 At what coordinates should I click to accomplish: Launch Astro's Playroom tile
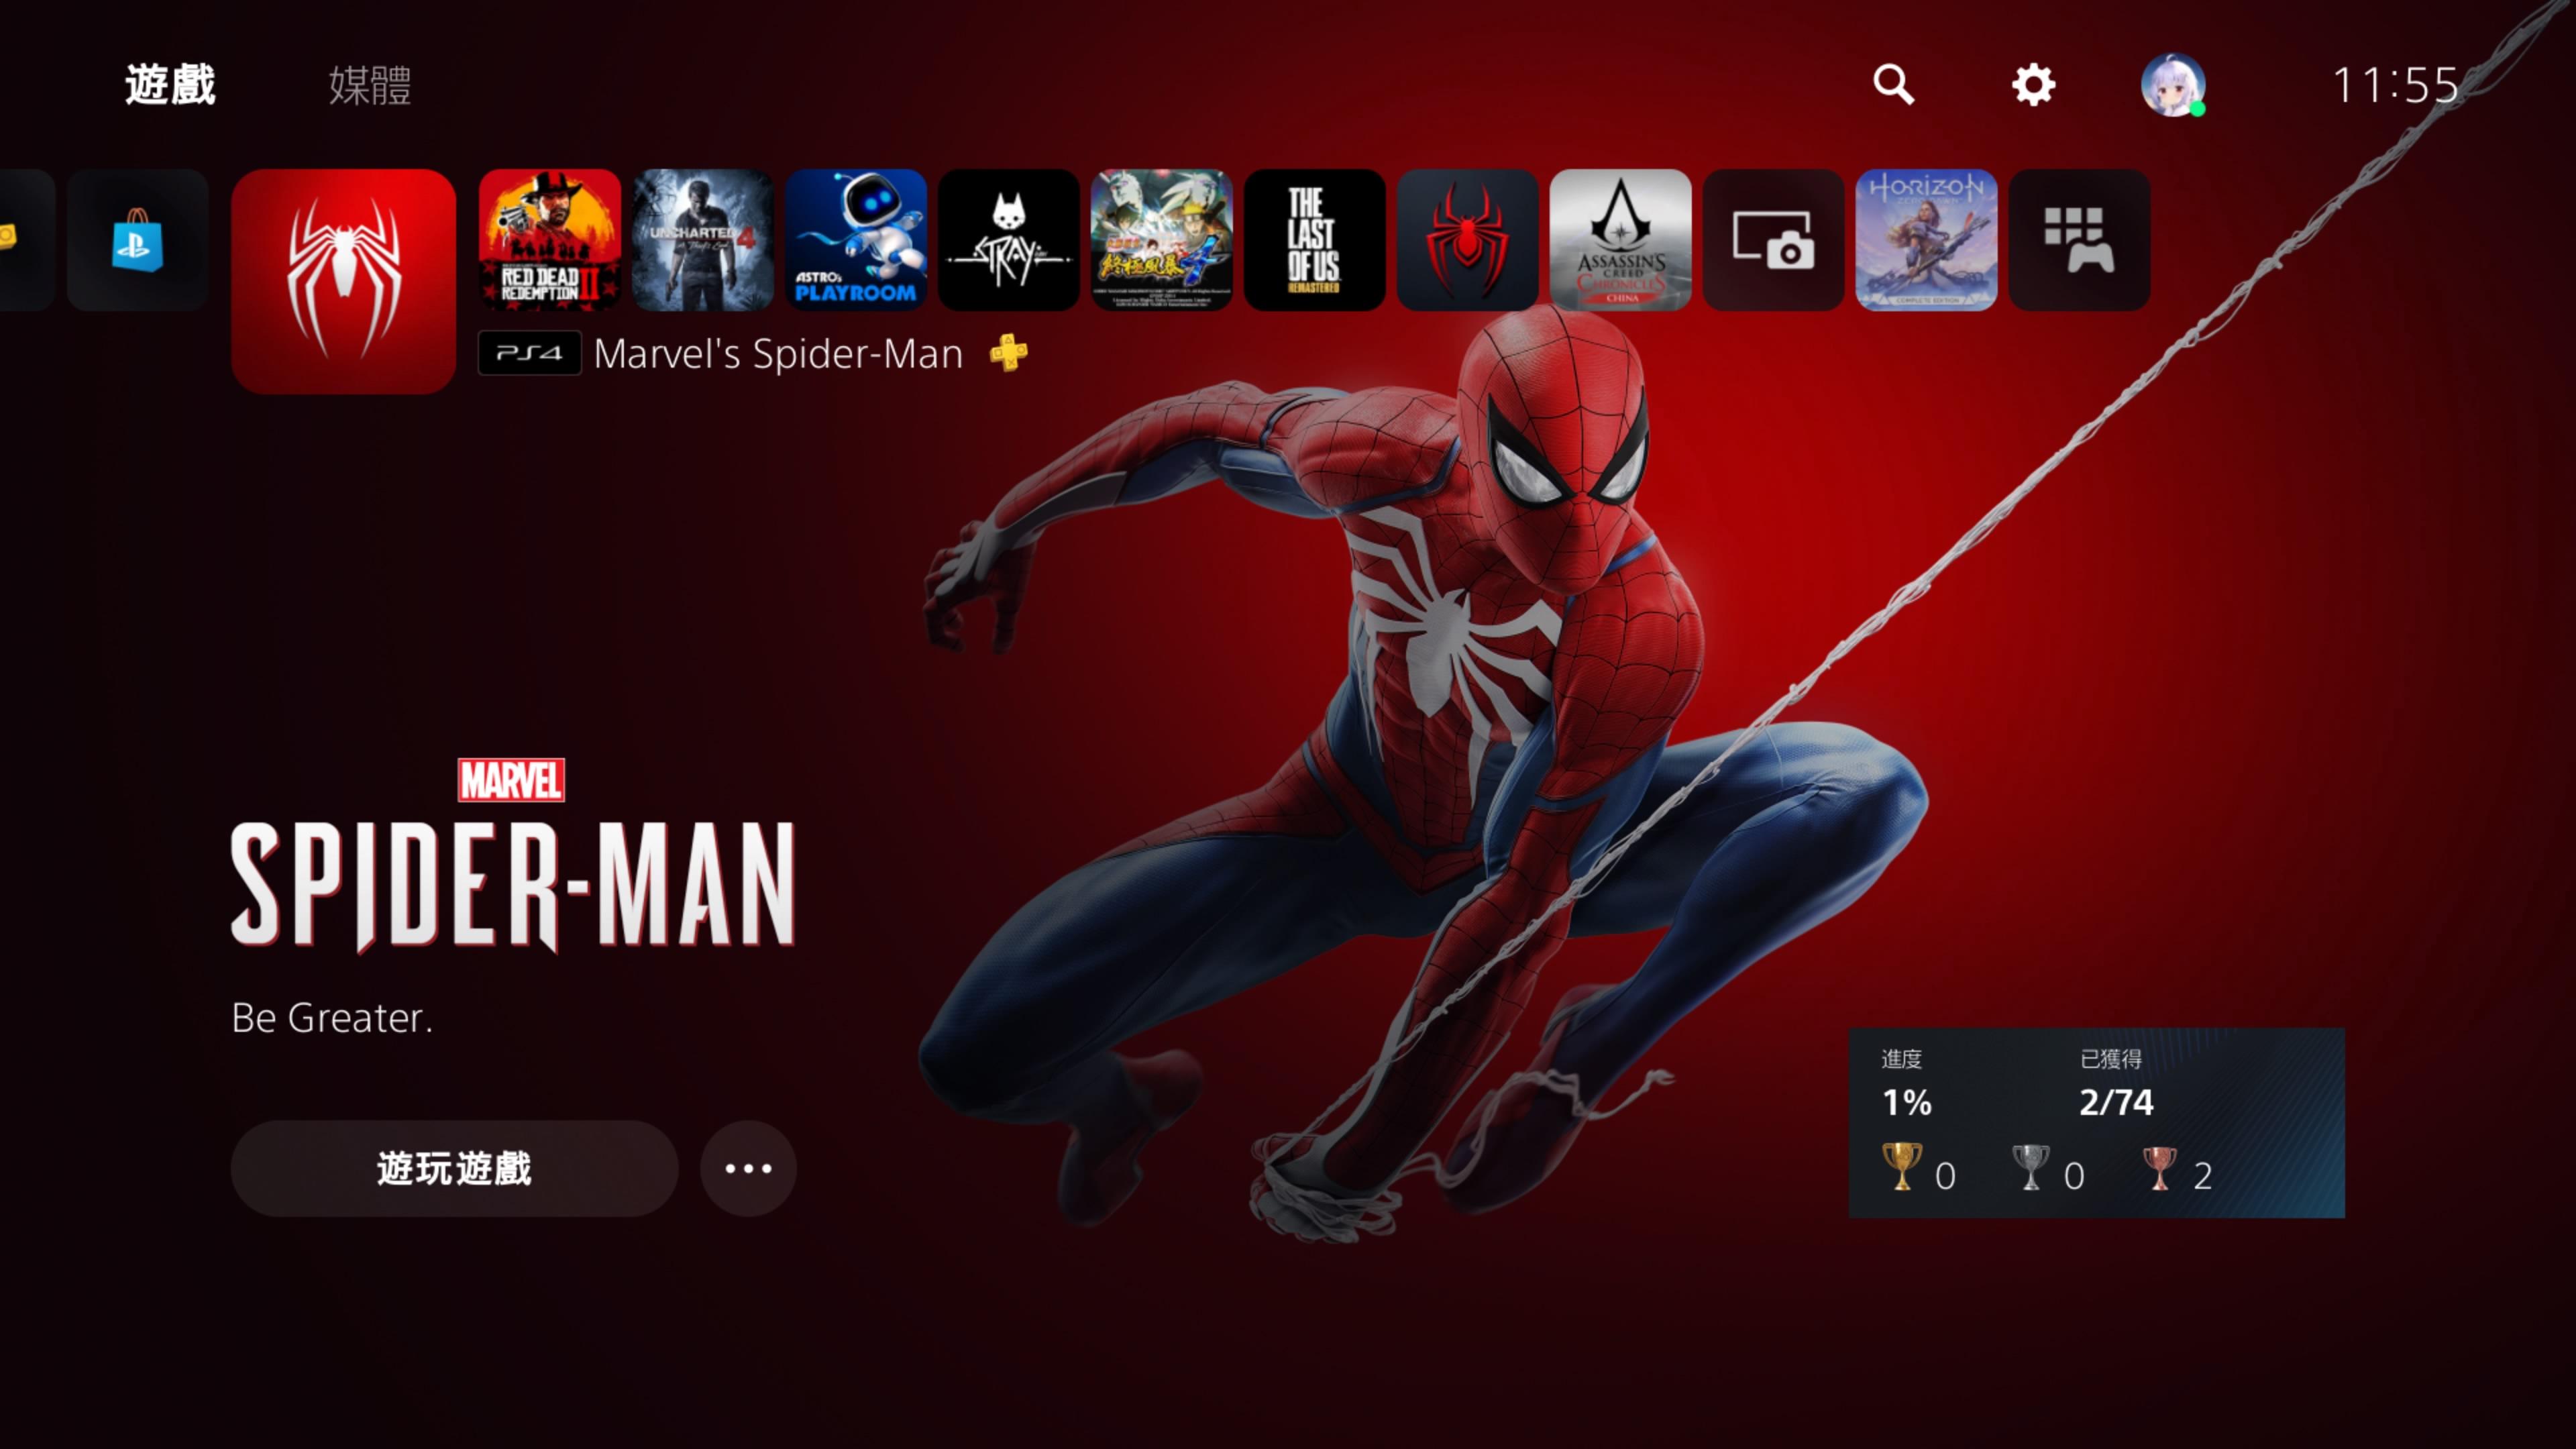click(855, 240)
